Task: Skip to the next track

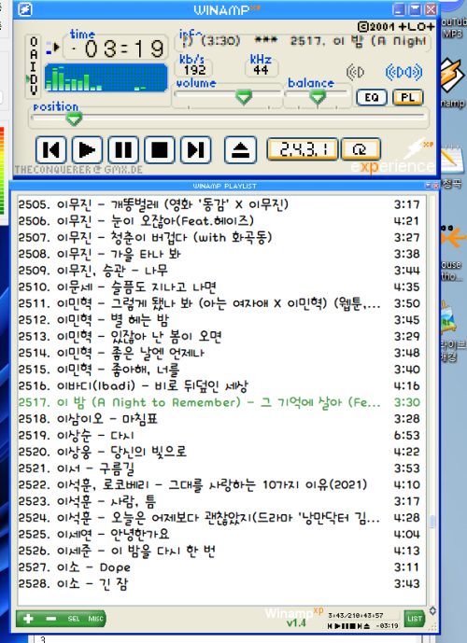Action: [x=196, y=149]
